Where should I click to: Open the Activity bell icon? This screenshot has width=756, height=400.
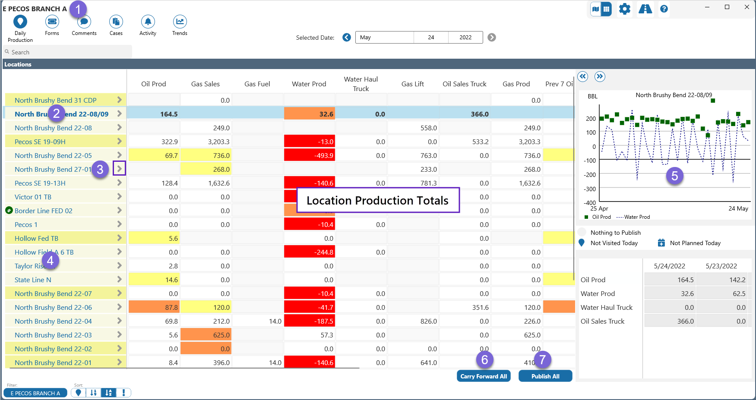pos(148,22)
